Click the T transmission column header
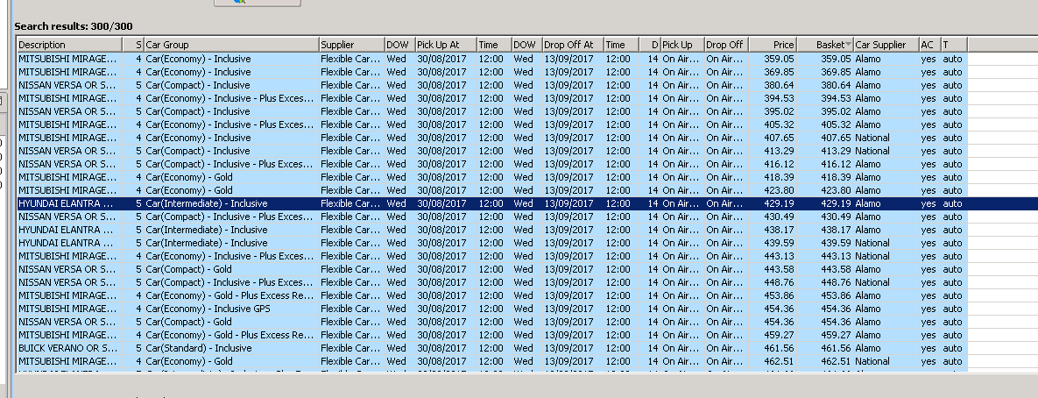 pos(954,45)
